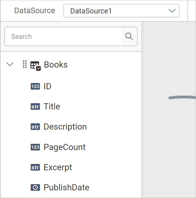Click the string type icon next to Title

pos(35,107)
